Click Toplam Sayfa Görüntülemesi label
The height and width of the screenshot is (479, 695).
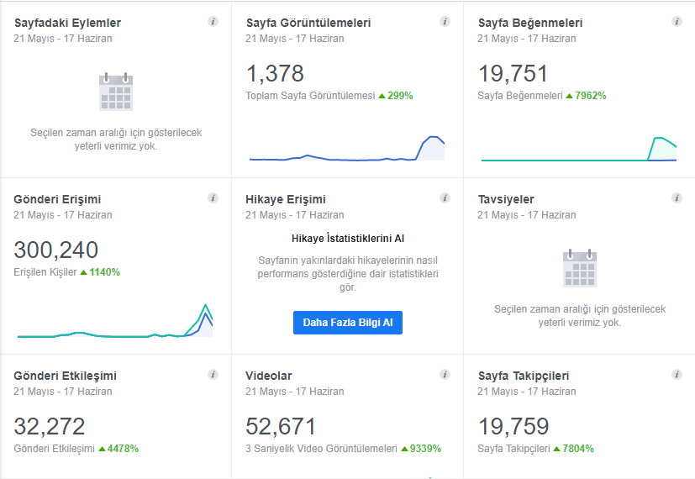coord(310,96)
